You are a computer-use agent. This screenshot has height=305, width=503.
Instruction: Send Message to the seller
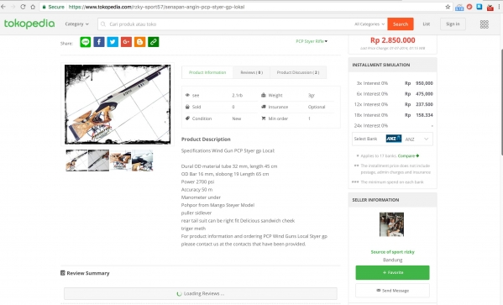[392, 291]
